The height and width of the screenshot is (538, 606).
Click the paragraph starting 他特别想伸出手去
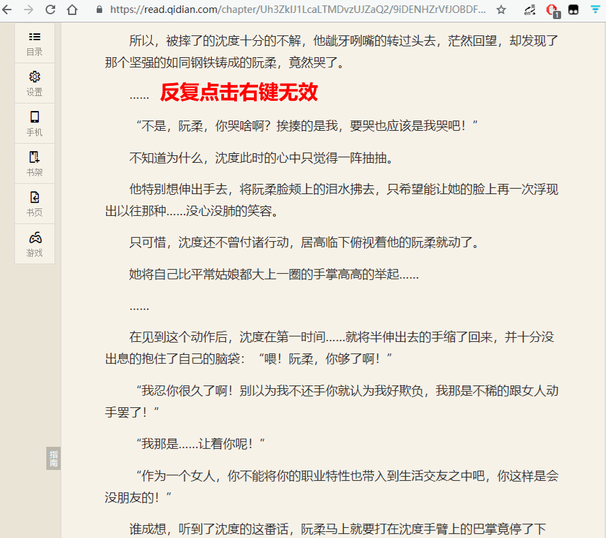pos(332,200)
